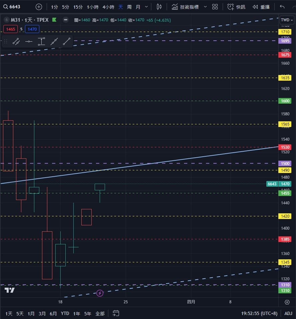296x319 pixels.
Task: Open the layout templates grid icon
Action: tap(215, 7)
